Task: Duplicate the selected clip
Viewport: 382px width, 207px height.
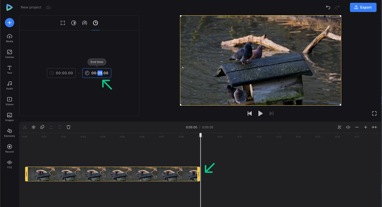Action: click(42, 127)
